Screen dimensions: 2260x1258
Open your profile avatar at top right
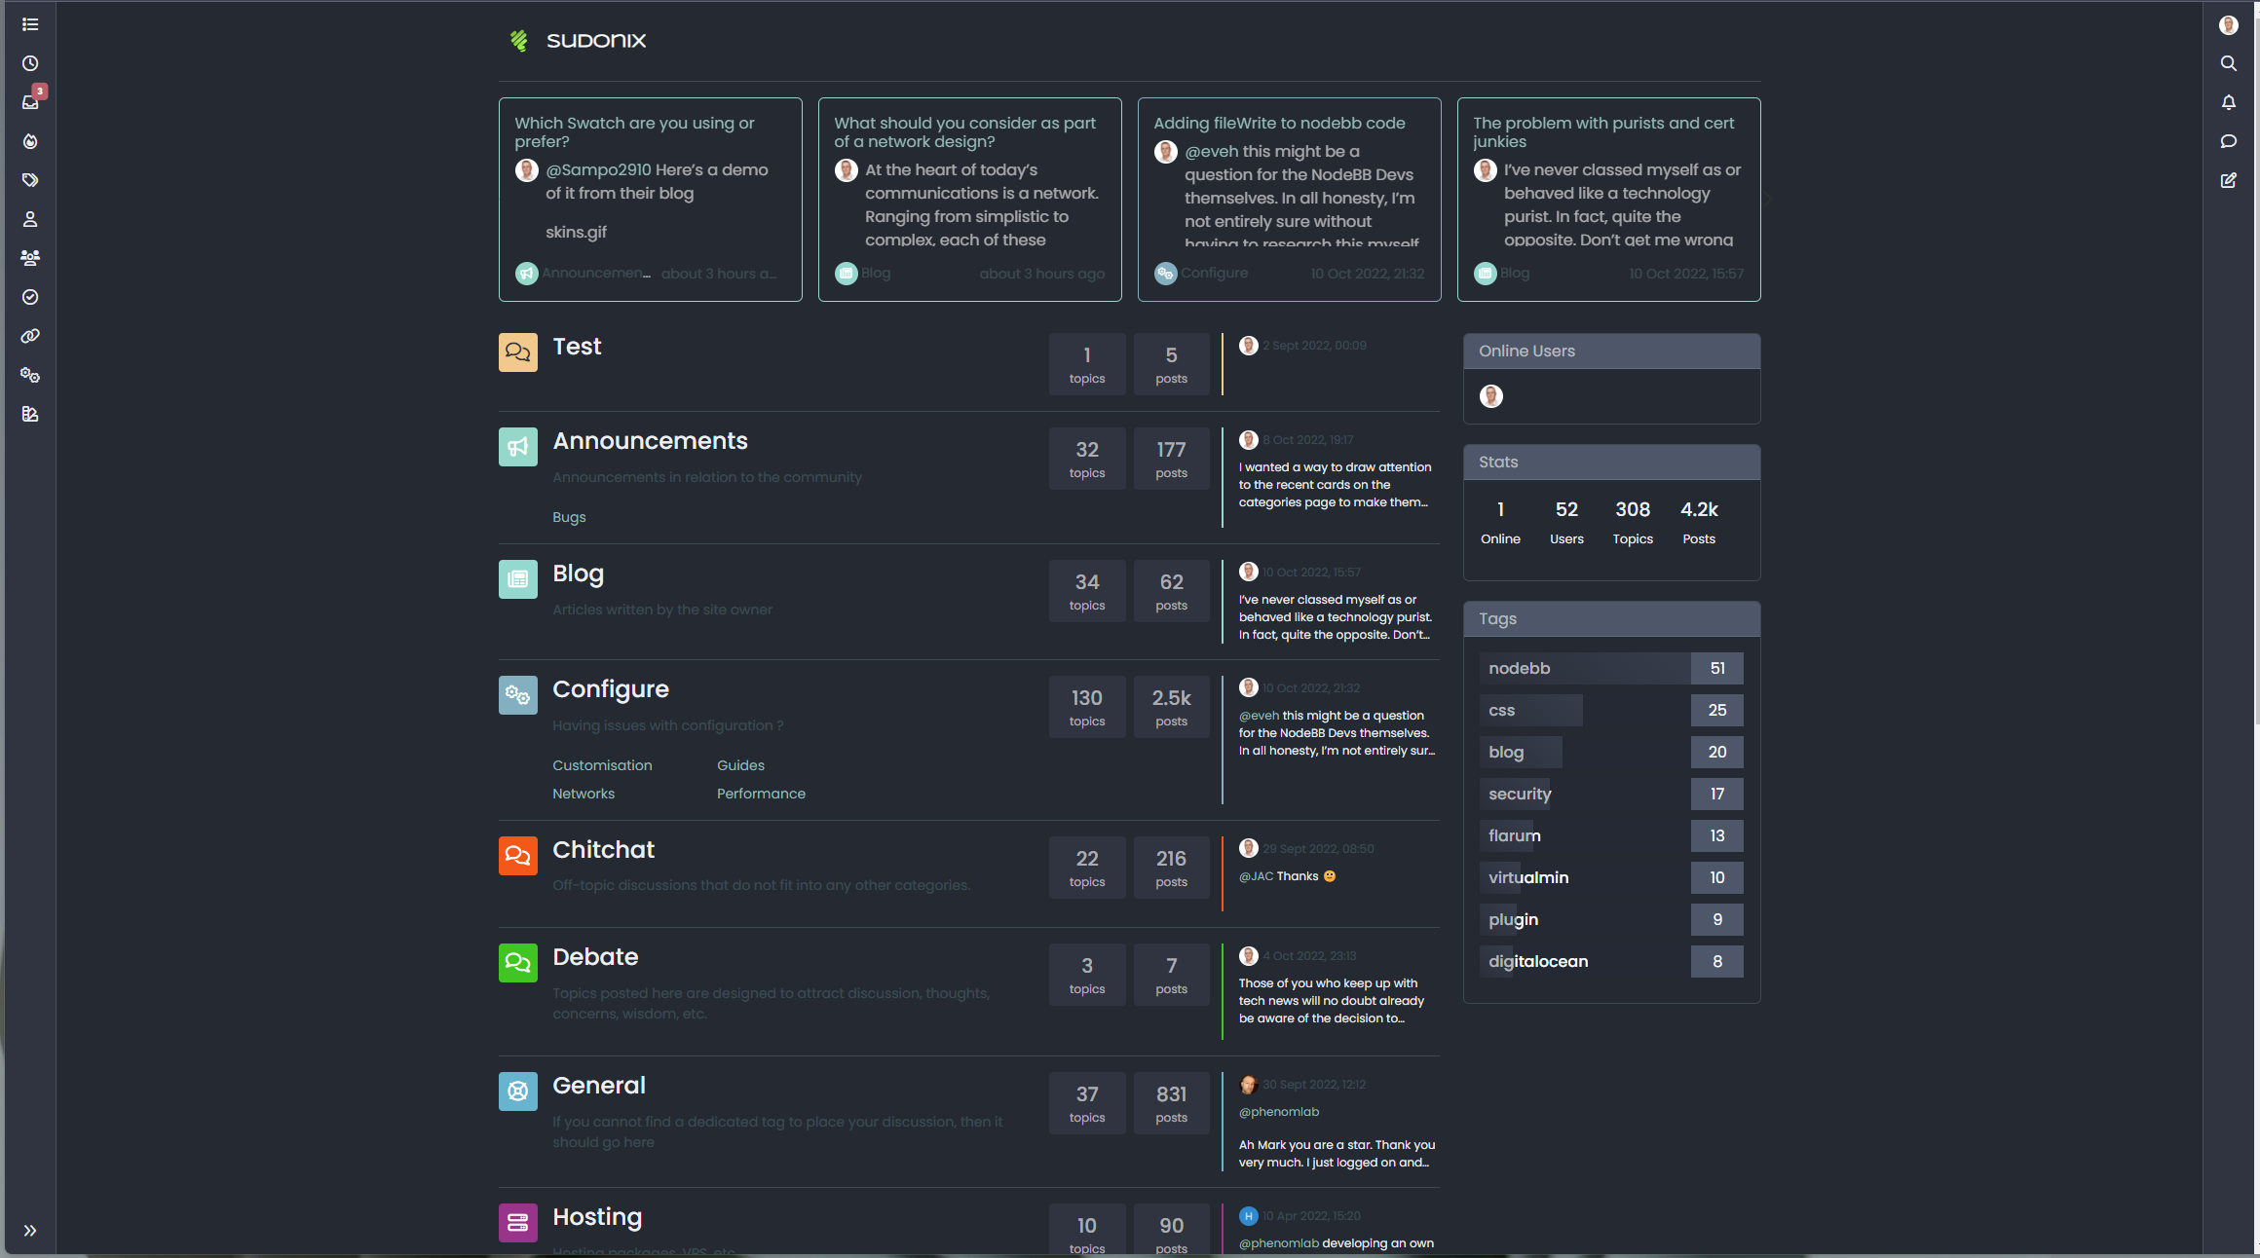pyautogui.click(x=2229, y=24)
